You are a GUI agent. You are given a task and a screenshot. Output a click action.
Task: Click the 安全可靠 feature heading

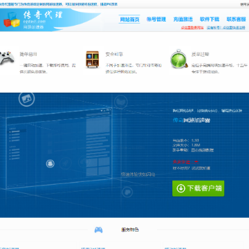[x=114, y=55]
